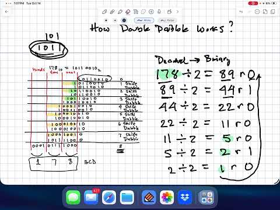
Task: Tap the three-dot multitasking menu at top
Action: click(9, 3)
